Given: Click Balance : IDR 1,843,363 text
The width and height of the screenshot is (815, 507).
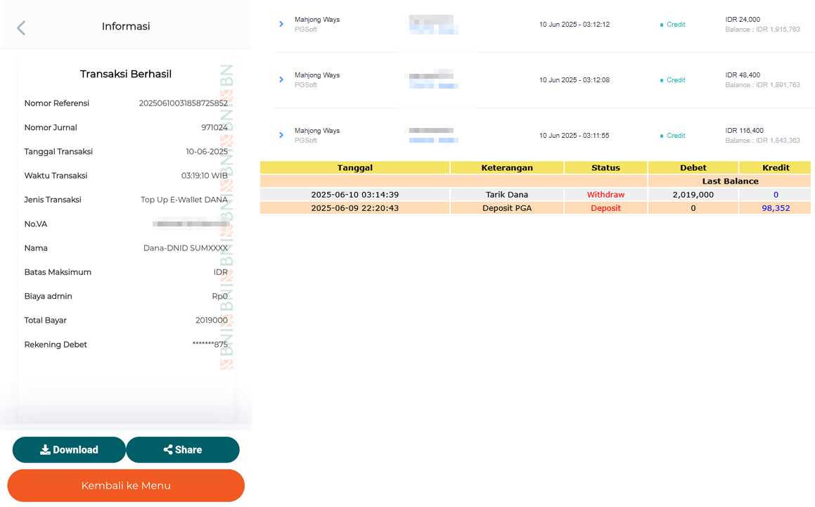Looking at the screenshot, I should (762, 141).
